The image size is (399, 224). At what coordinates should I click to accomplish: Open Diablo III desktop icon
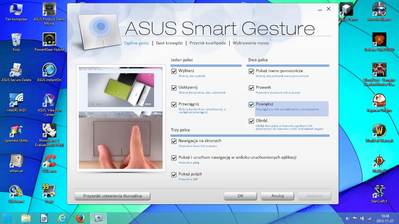(x=379, y=163)
